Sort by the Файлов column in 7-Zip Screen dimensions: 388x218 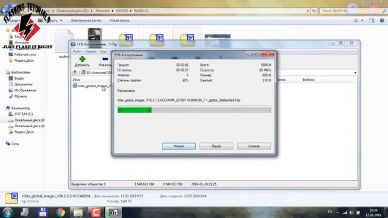pyautogui.click(x=309, y=80)
